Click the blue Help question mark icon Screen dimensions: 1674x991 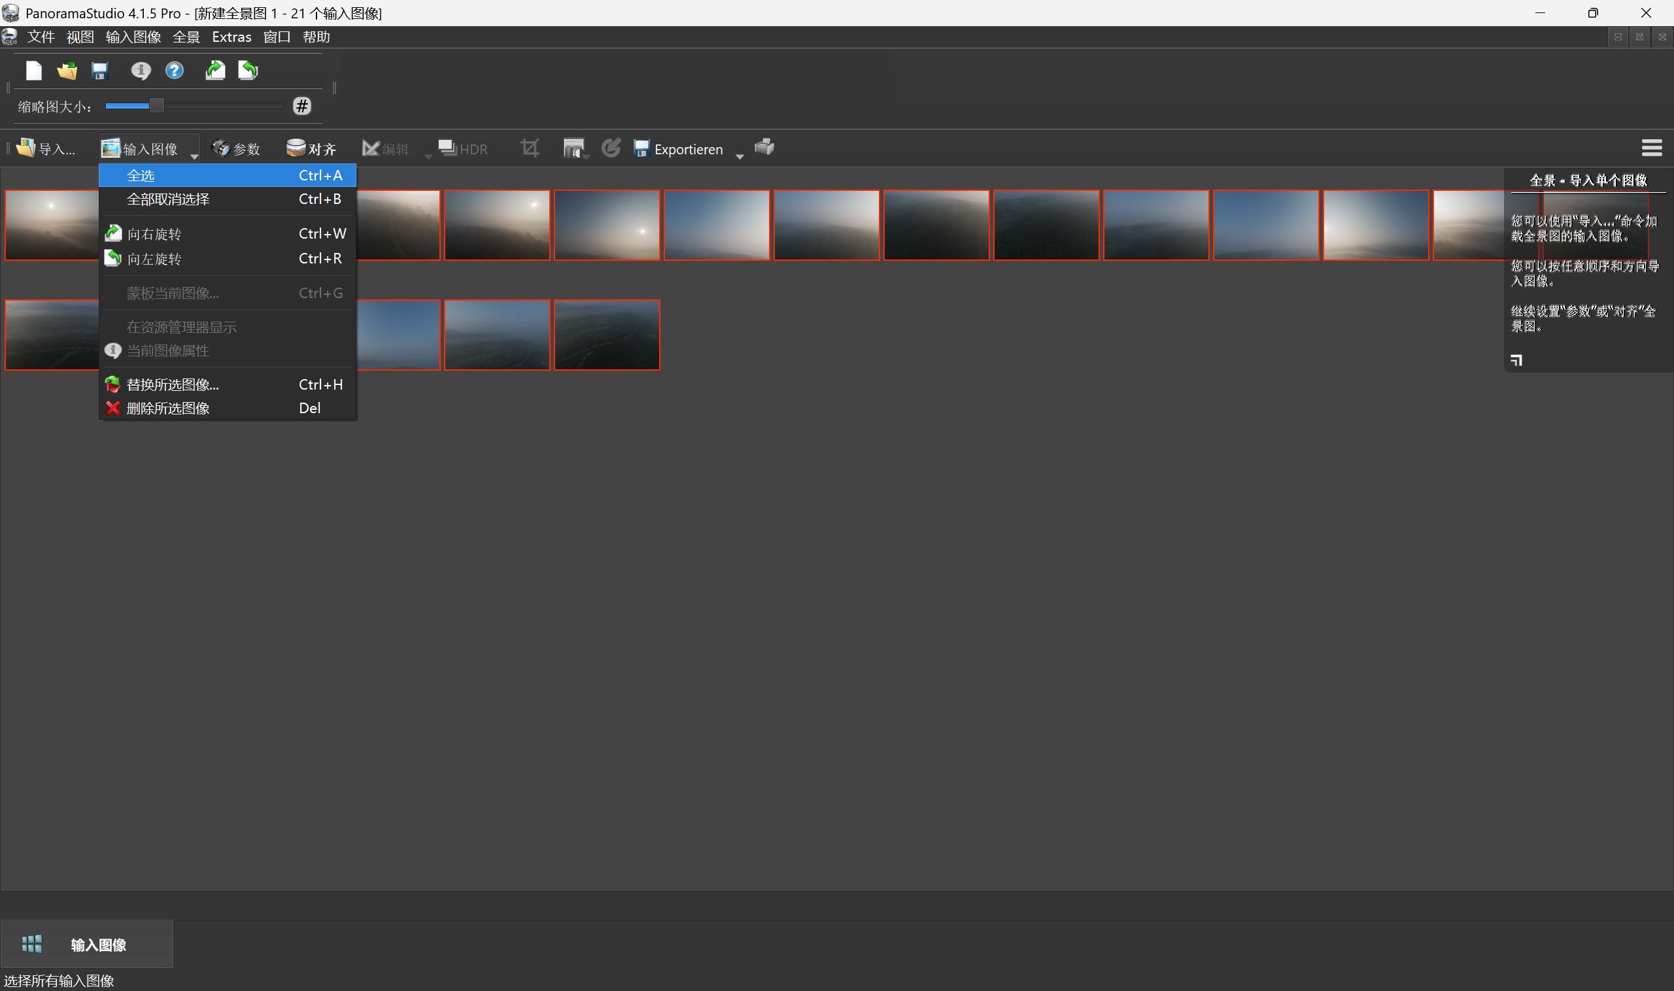[175, 71]
